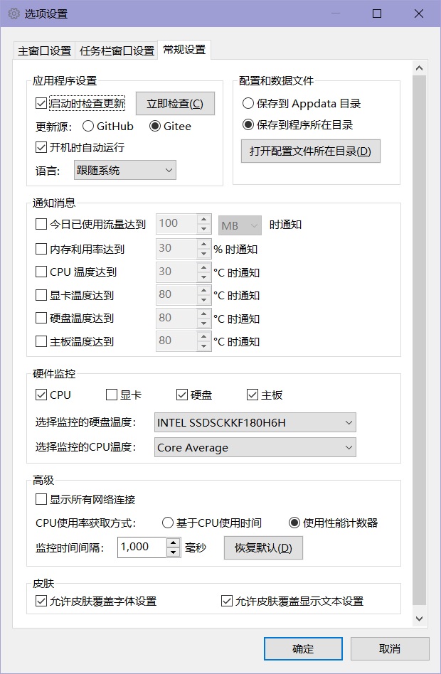441x674 pixels.
Task: Decrease the monitoring interval with down arrow
Action: [174, 552]
